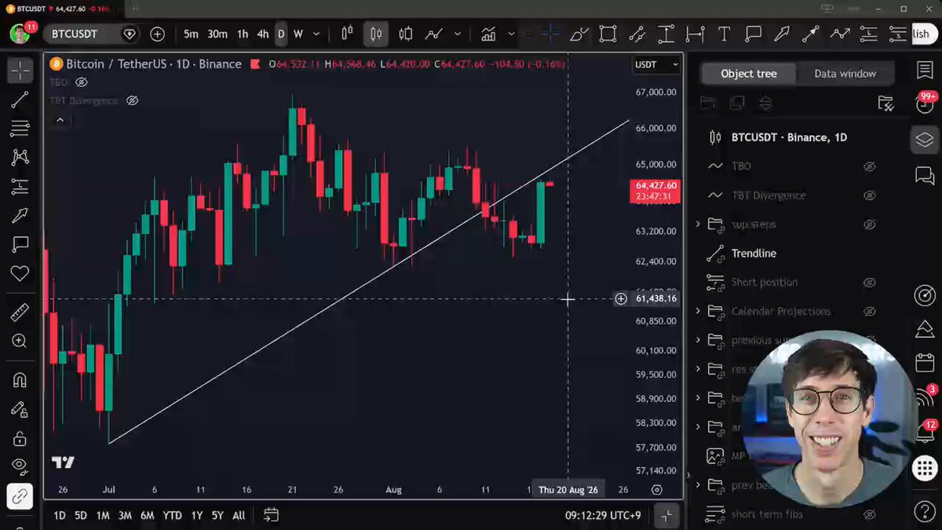942x530 pixels.
Task: Open the calendar icon in right sidebar
Action: [x=925, y=363]
